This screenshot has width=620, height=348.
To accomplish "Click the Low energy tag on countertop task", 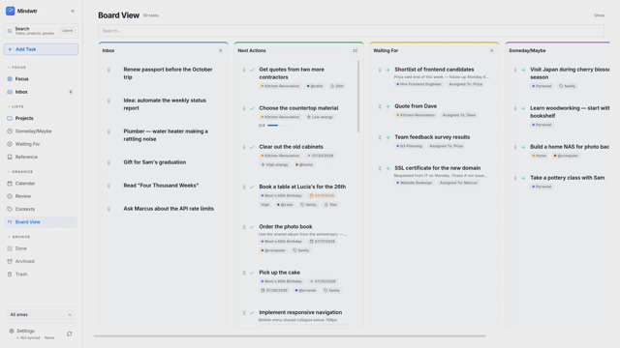I will point(321,117).
